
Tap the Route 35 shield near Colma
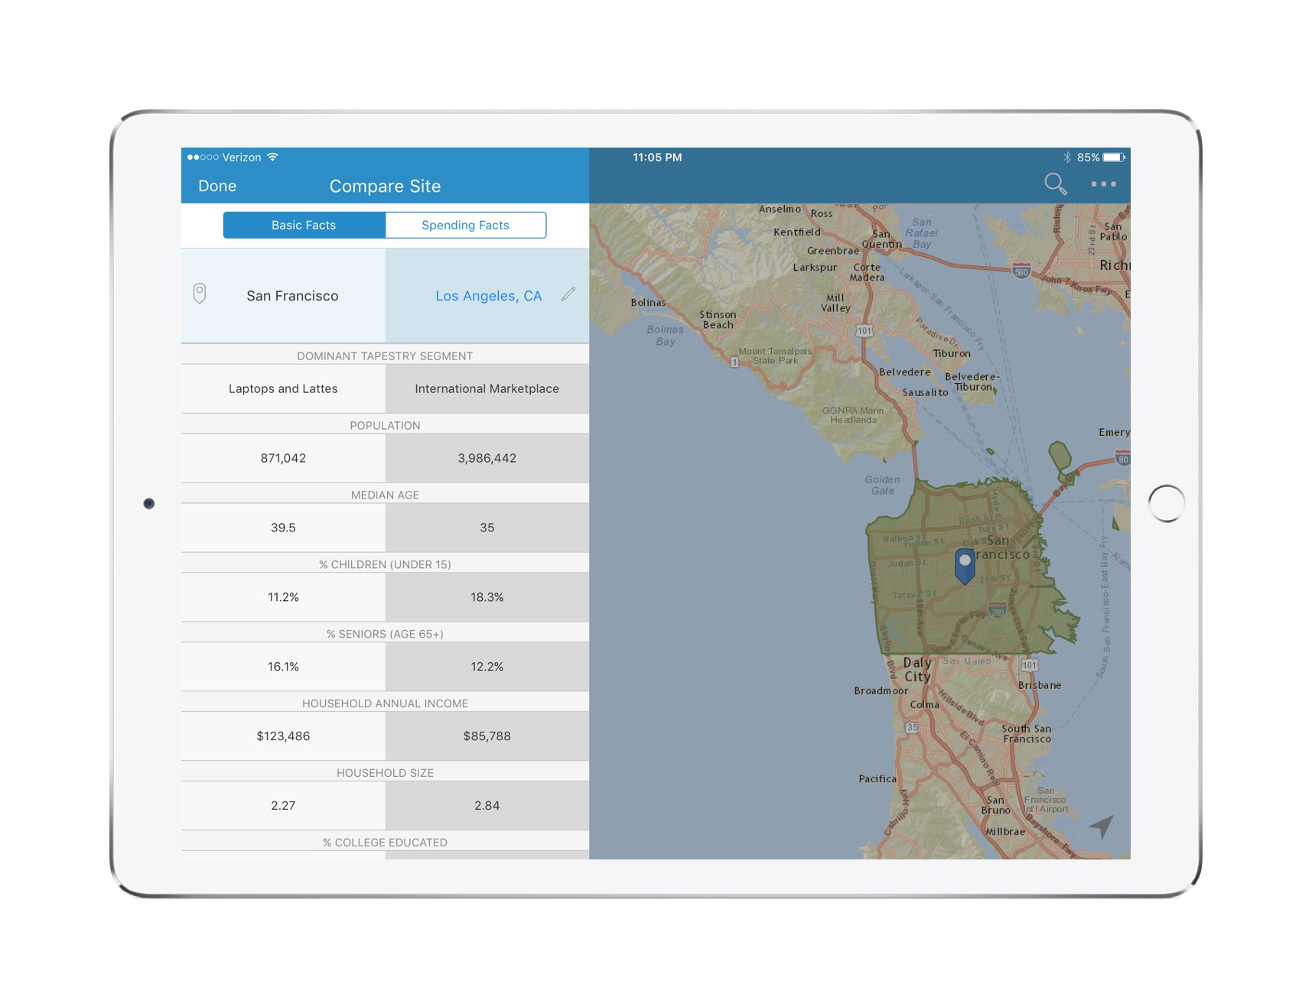912,727
